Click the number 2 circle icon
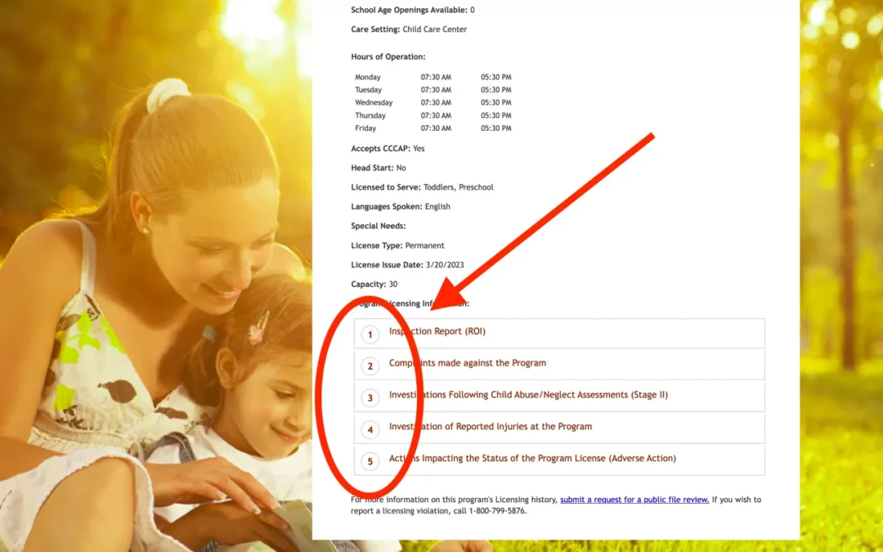Image resolution: width=883 pixels, height=552 pixels. (x=370, y=366)
